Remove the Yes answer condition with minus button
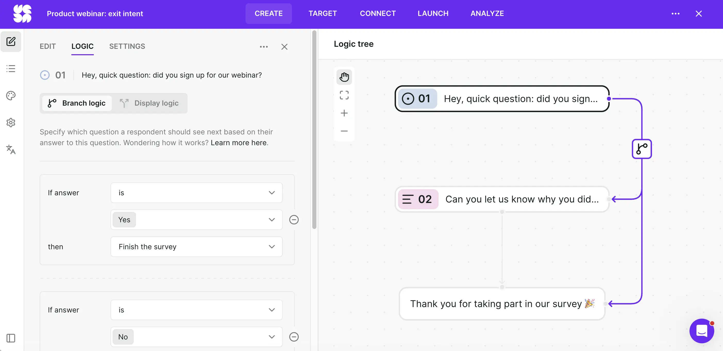Image resolution: width=723 pixels, height=351 pixels. [294, 220]
